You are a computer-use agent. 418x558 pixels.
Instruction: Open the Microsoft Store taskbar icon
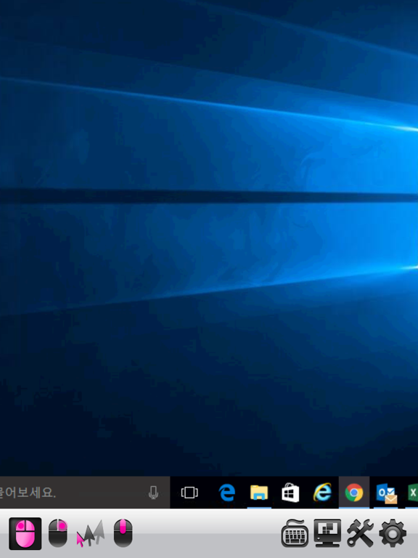click(x=290, y=493)
